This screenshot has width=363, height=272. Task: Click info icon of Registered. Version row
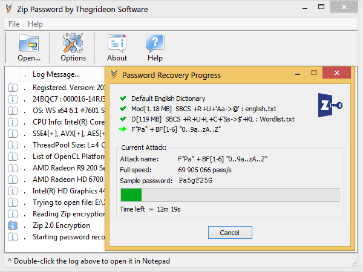point(13,88)
